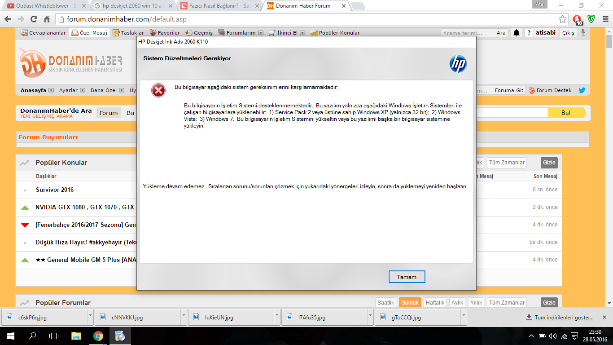Click the Chrome reload page icon
Image resolution: width=613 pixels, height=345 pixels.
point(34,19)
